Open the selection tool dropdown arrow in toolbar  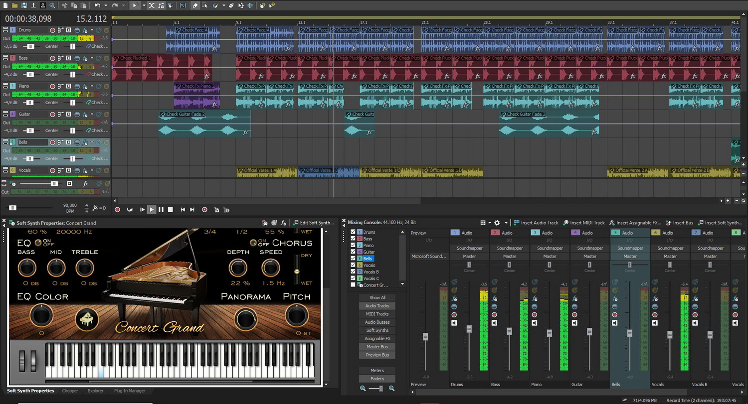click(x=144, y=5)
